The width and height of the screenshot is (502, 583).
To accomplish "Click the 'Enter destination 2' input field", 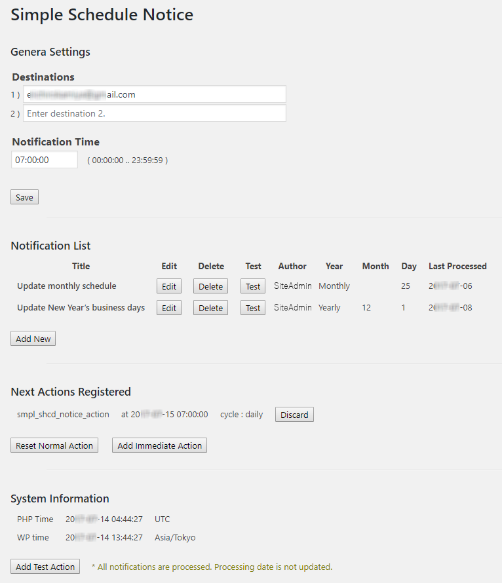I will (x=154, y=113).
